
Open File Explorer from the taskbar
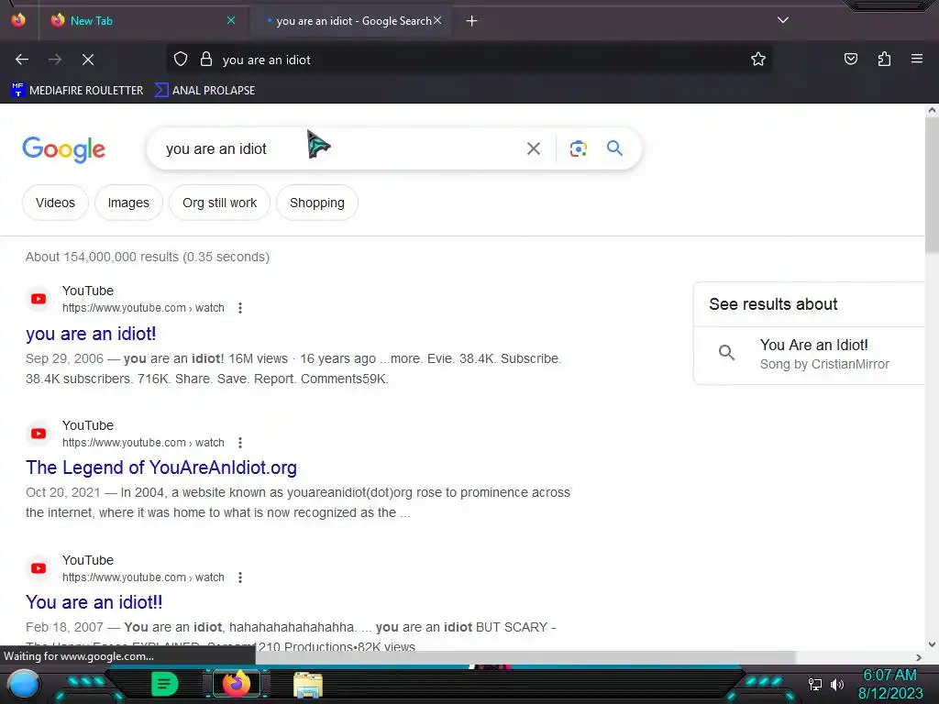tap(308, 685)
